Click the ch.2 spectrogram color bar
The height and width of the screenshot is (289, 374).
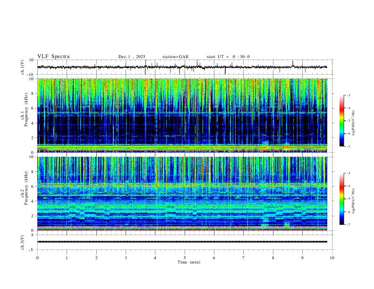(x=341, y=199)
